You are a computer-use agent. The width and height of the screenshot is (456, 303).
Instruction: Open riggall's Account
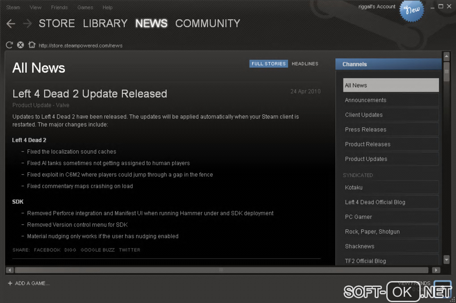(x=376, y=7)
